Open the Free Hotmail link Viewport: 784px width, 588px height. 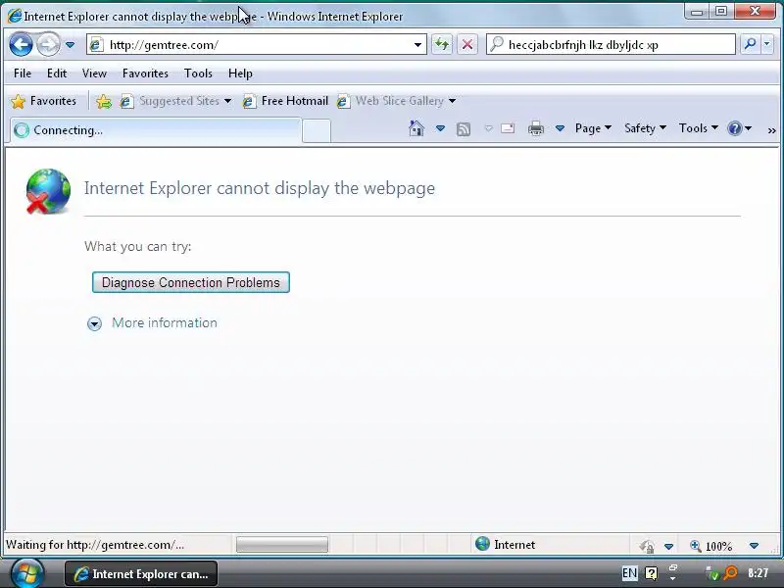[x=285, y=101]
